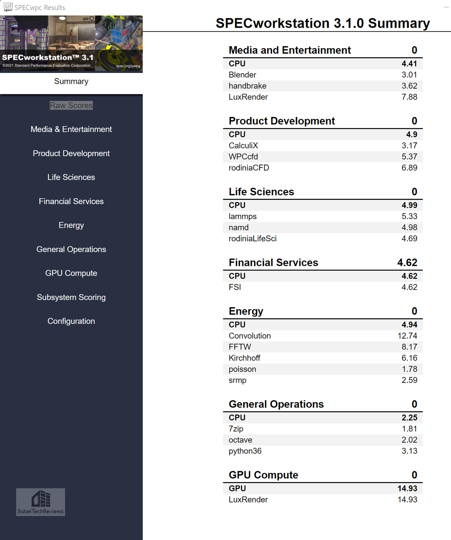Click the 'SPECwpc Results' window title text
This screenshot has width=451, height=540.
40,8
